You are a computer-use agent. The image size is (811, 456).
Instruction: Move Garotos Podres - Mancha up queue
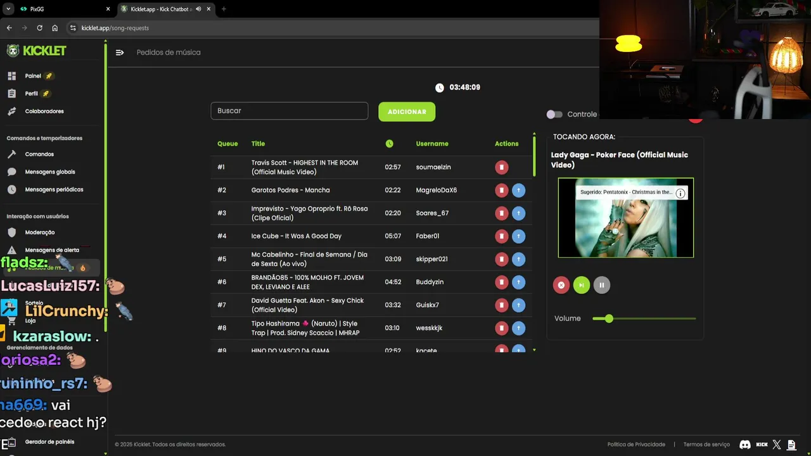pos(518,190)
